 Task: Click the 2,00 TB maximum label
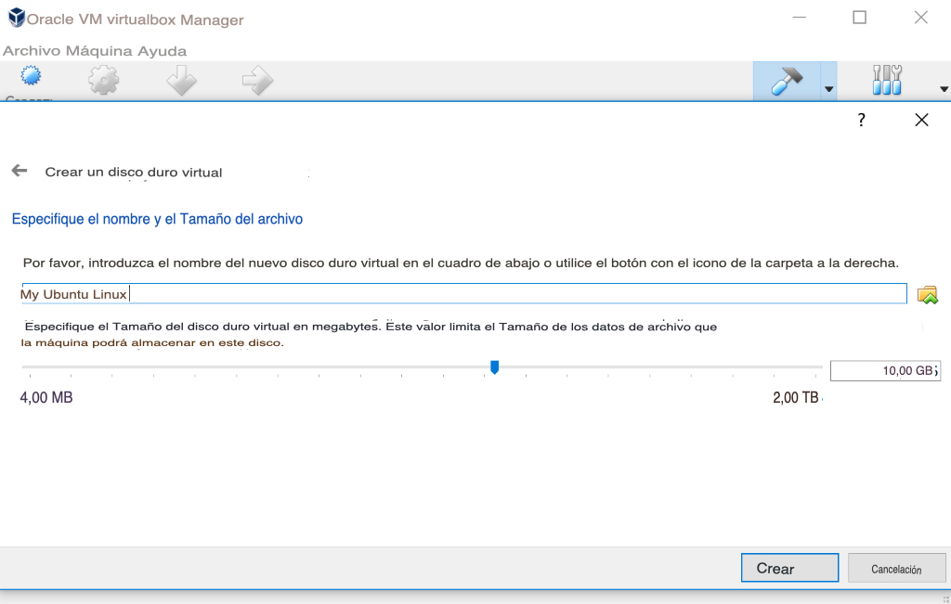point(796,398)
